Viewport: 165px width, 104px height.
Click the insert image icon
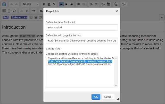(103, 4)
